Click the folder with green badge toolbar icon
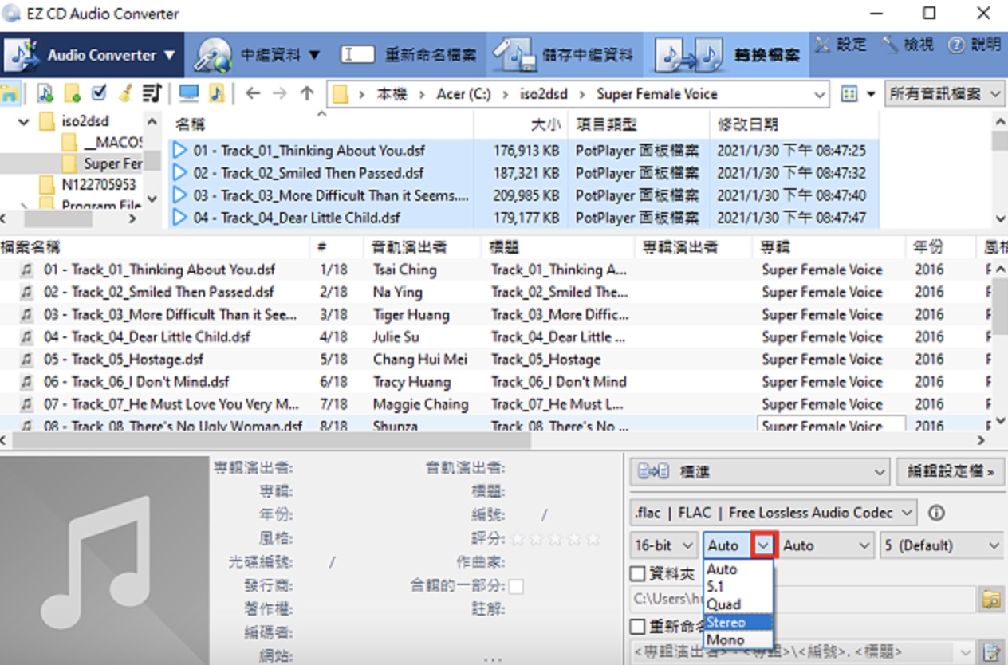 (x=73, y=93)
